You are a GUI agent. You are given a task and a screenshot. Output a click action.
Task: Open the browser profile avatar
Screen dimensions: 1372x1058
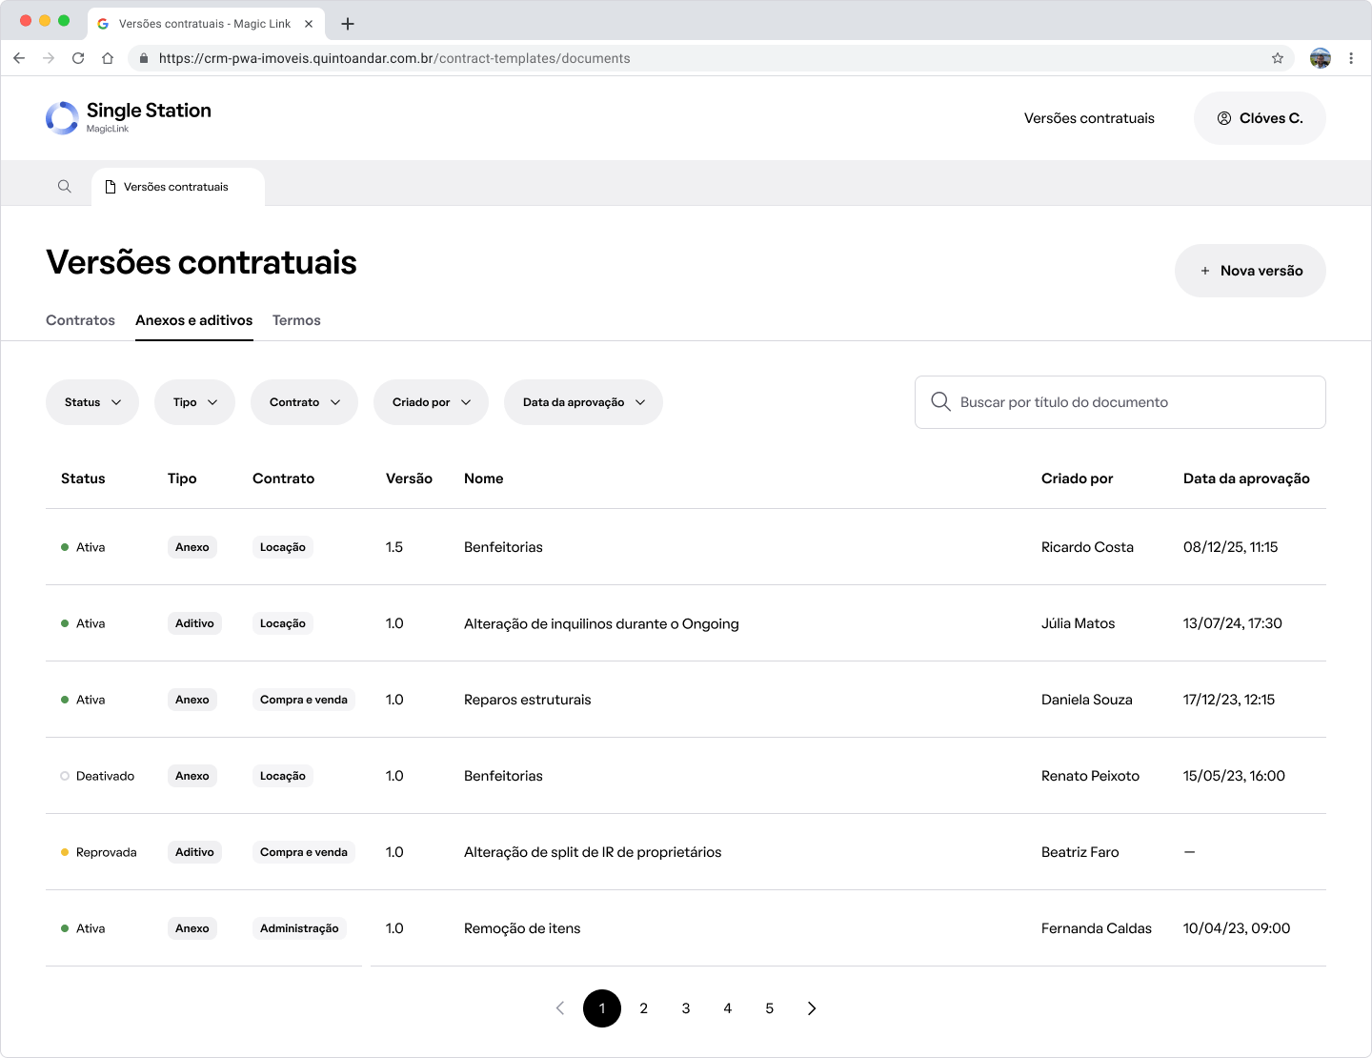(1321, 58)
